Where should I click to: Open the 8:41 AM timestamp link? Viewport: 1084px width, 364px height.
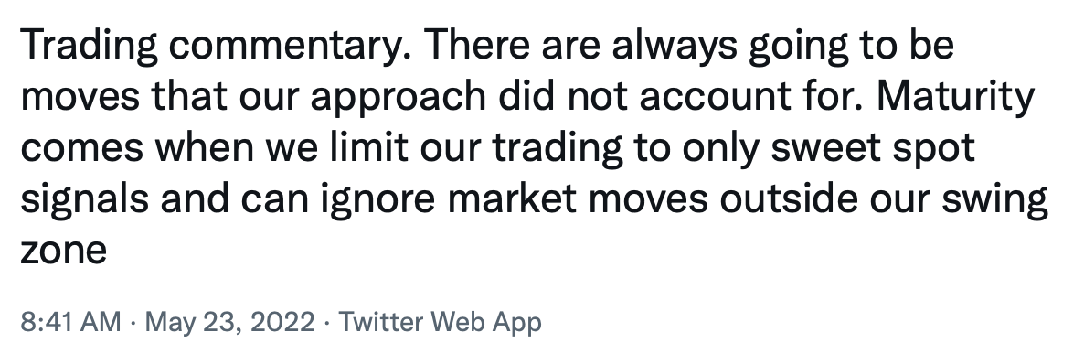coord(70,322)
